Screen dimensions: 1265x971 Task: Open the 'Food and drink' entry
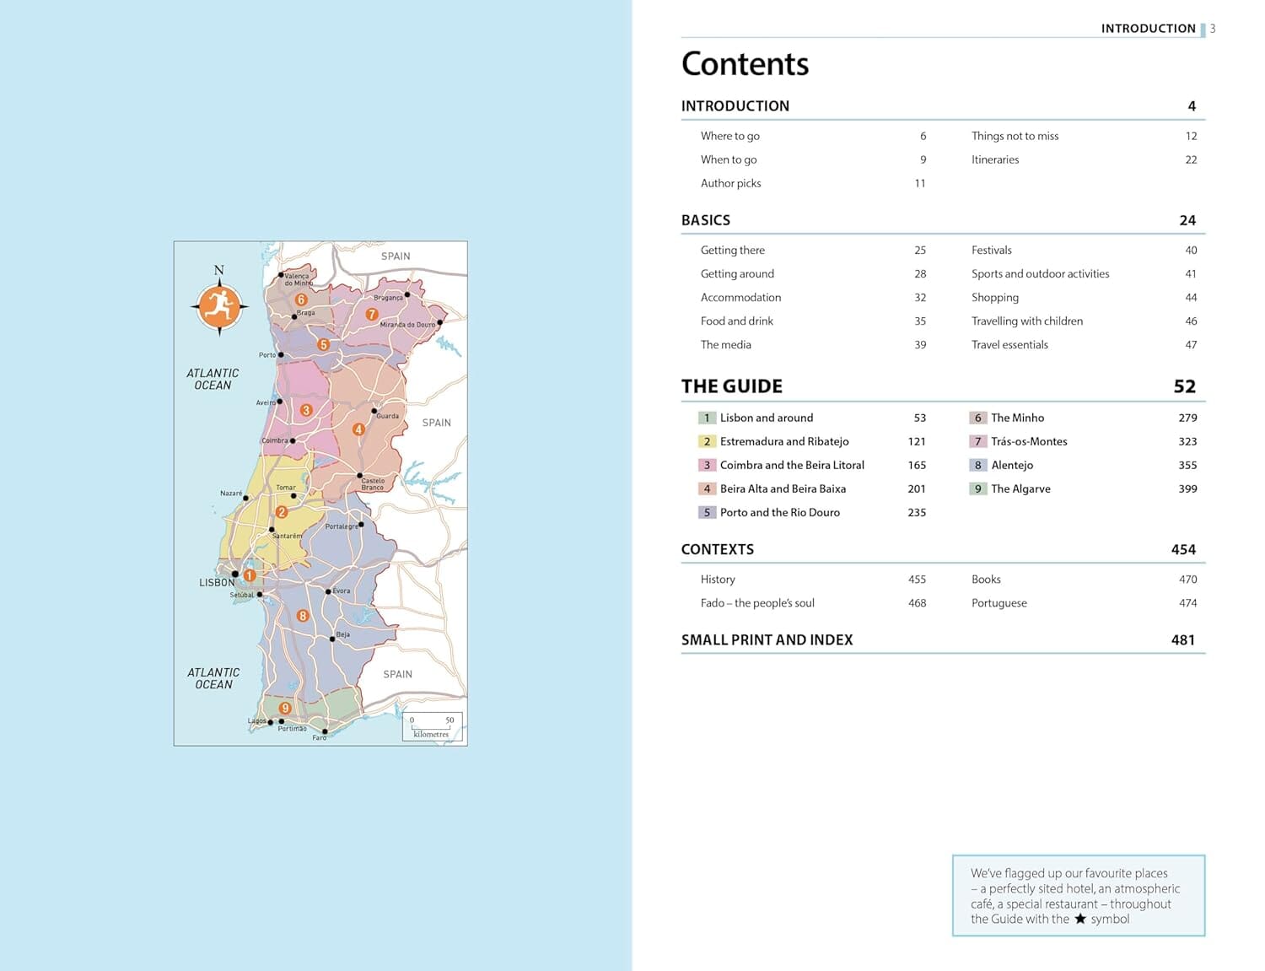coord(737,321)
